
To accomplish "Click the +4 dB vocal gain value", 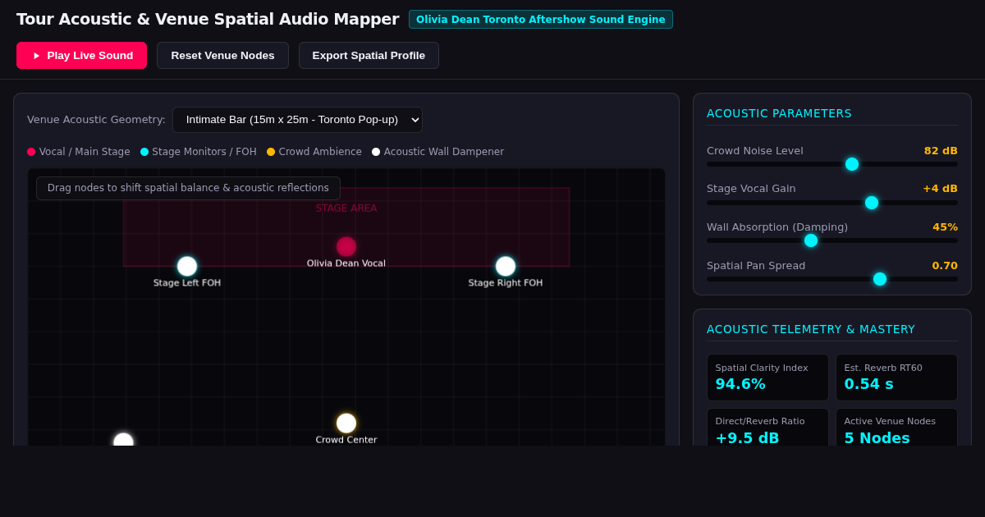I will click(x=940, y=189).
